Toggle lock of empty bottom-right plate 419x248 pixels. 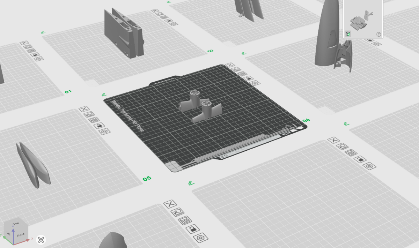[x=360, y=159]
